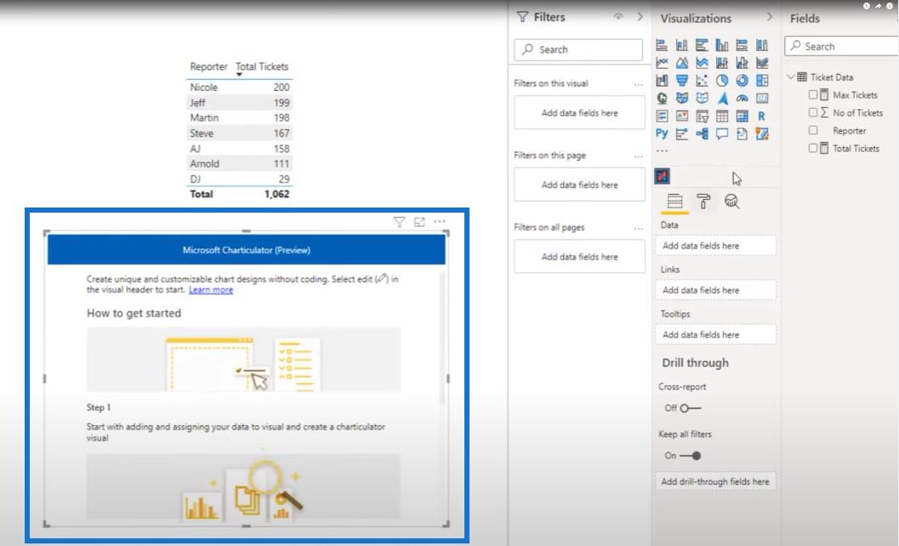
Task: Select the Waterfall chart visual
Action: point(662,80)
